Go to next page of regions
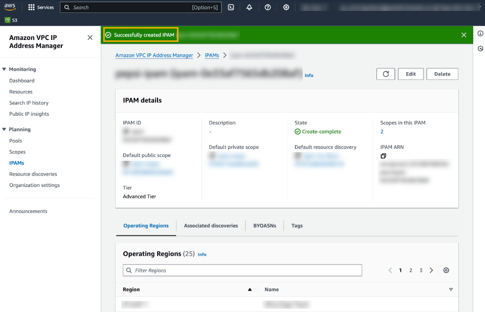485x312 pixels. click(x=431, y=270)
